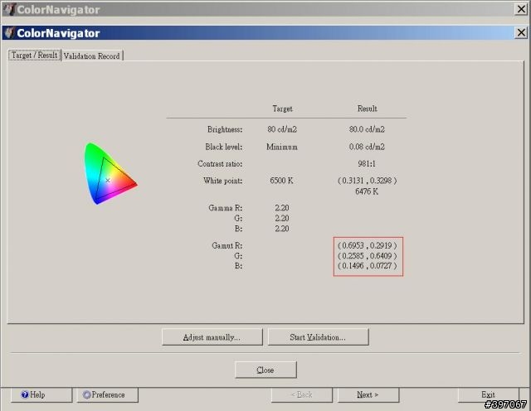531x411 pixels.
Task: Click the Exit button
Action: (x=488, y=394)
